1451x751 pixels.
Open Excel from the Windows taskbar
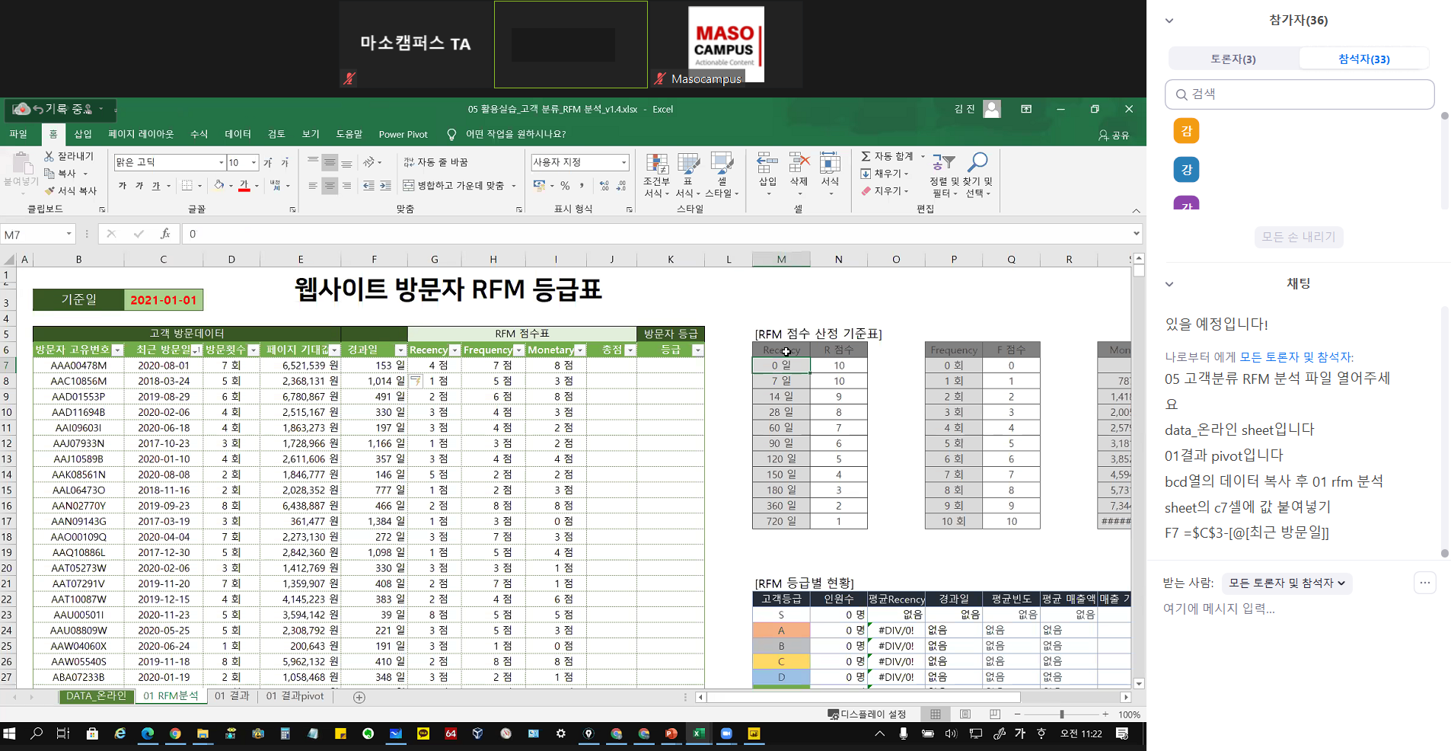698,733
